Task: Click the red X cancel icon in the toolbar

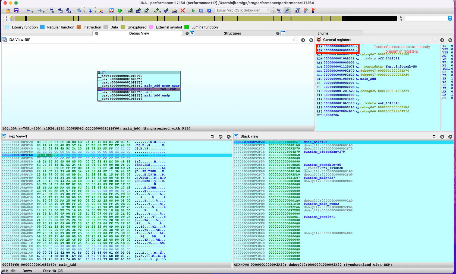Action: pos(183,11)
